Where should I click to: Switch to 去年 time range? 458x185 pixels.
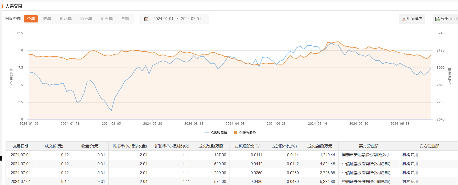click(x=47, y=19)
